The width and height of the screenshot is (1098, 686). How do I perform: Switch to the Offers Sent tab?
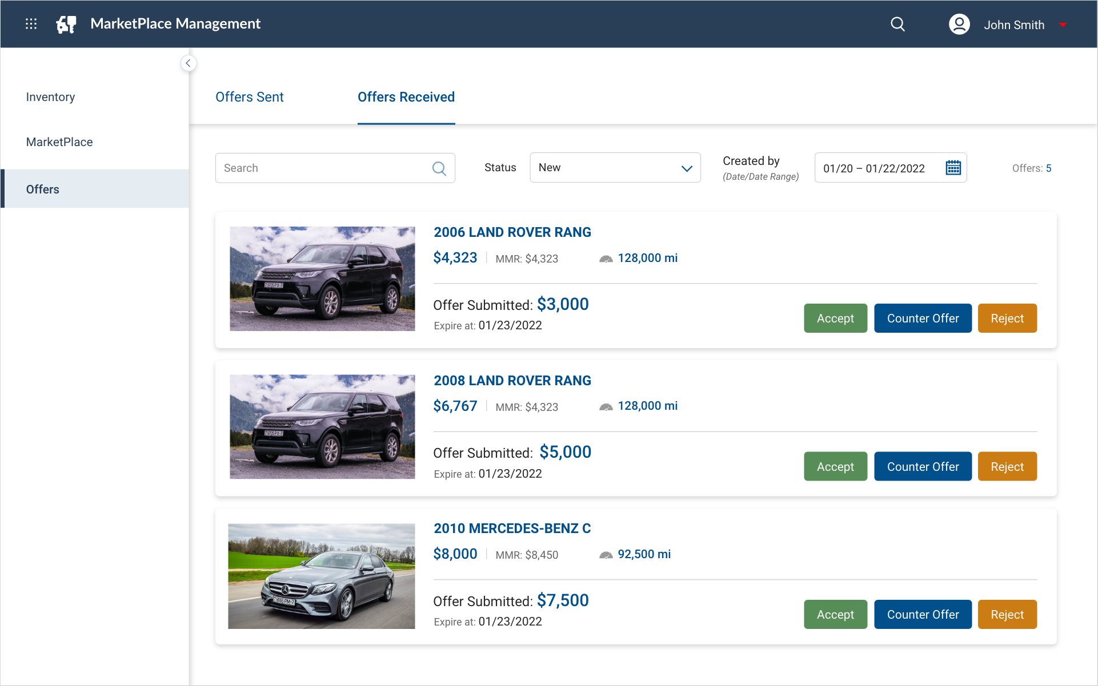[249, 97]
